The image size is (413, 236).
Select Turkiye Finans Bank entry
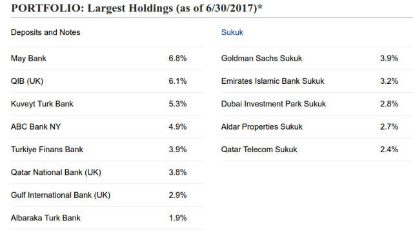click(108, 150)
